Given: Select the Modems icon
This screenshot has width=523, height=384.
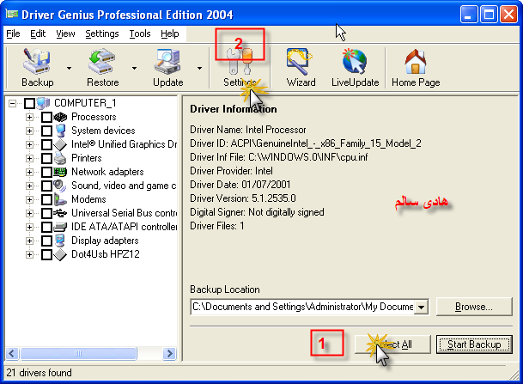Looking at the screenshot, I should coord(60,199).
